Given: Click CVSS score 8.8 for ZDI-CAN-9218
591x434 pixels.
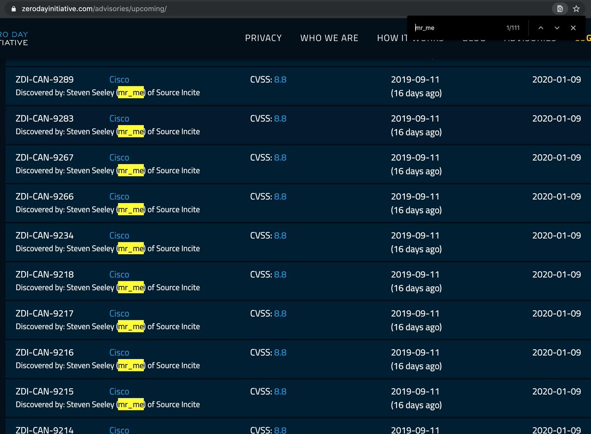Looking at the screenshot, I should click(280, 274).
